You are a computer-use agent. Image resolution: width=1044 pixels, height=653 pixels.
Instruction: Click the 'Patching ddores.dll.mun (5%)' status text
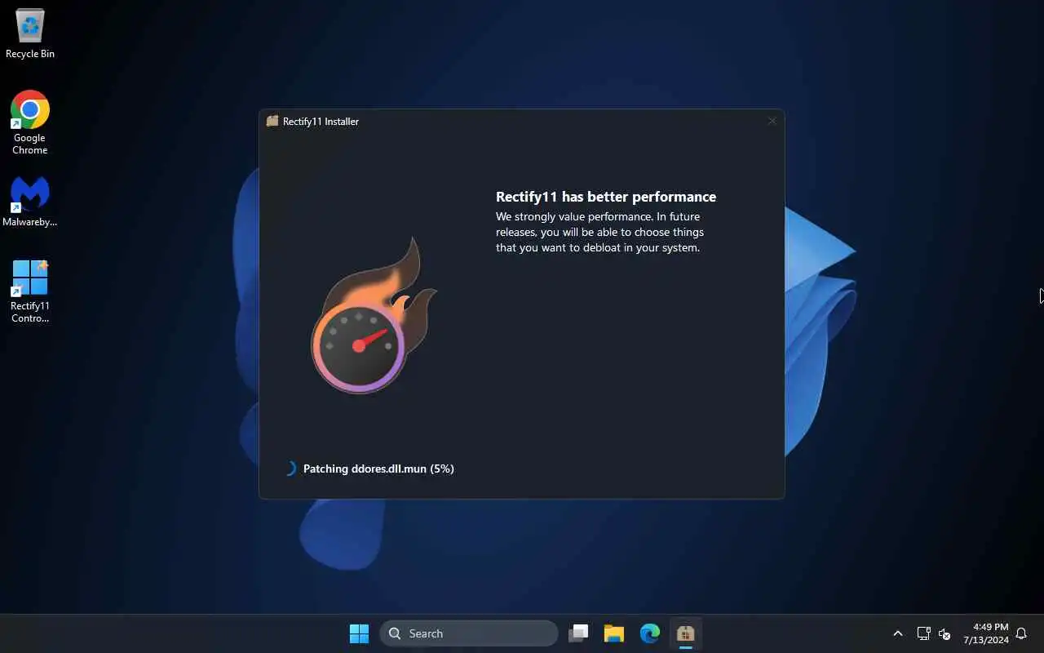[x=378, y=469]
